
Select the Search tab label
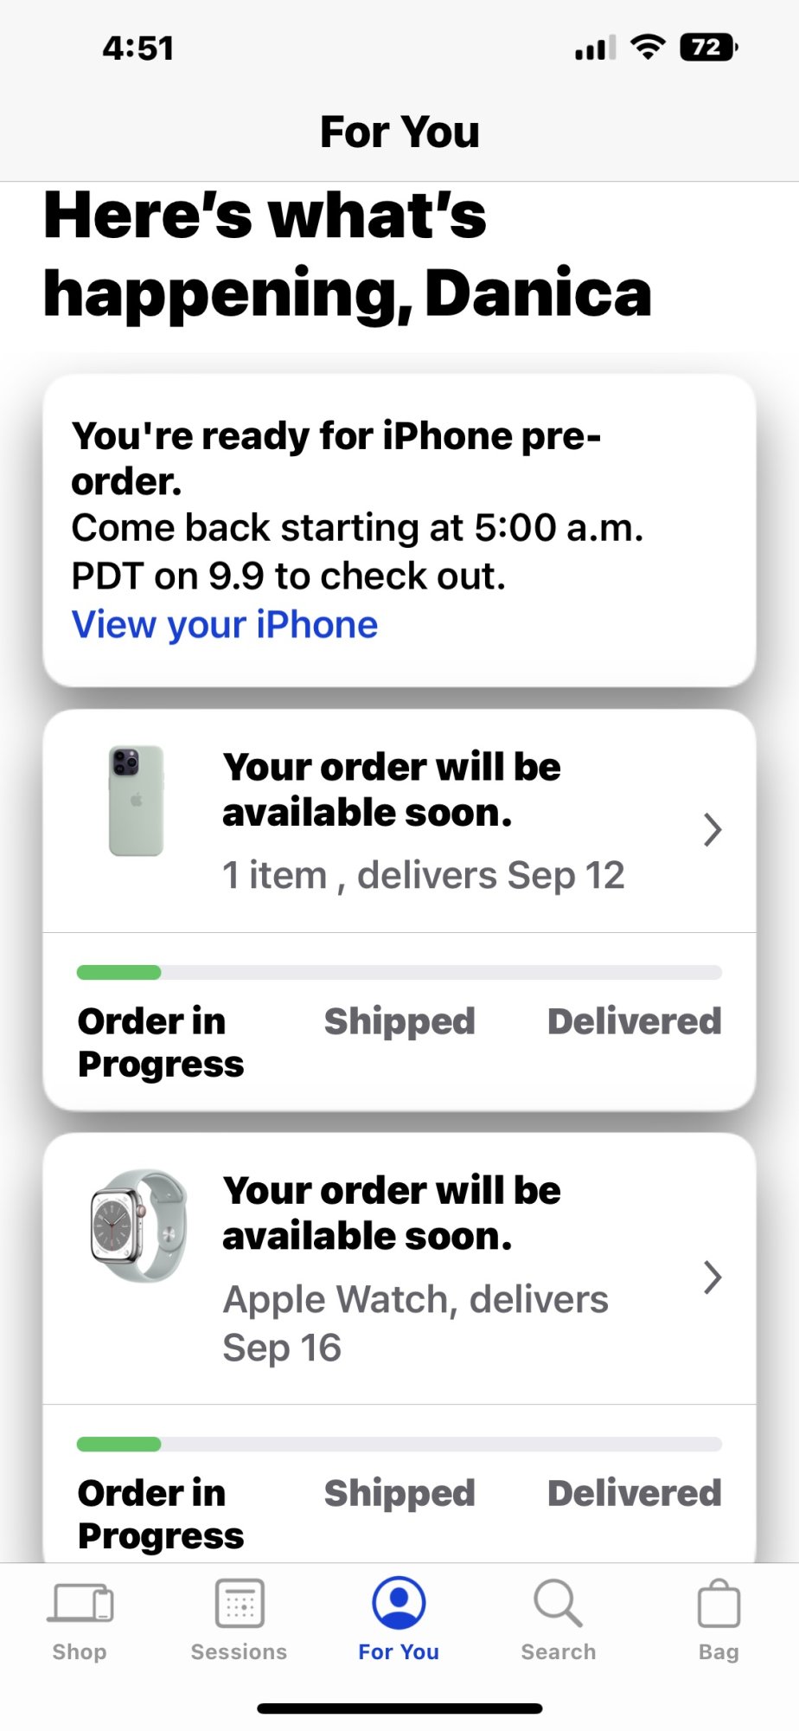tap(558, 1652)
